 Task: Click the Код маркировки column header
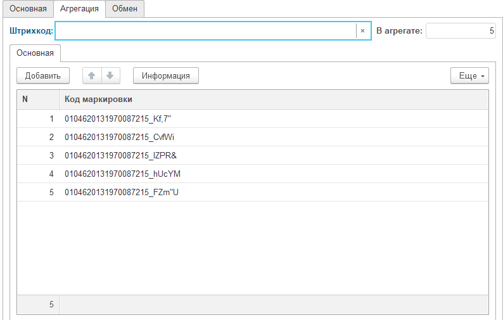tap(98, 99)
